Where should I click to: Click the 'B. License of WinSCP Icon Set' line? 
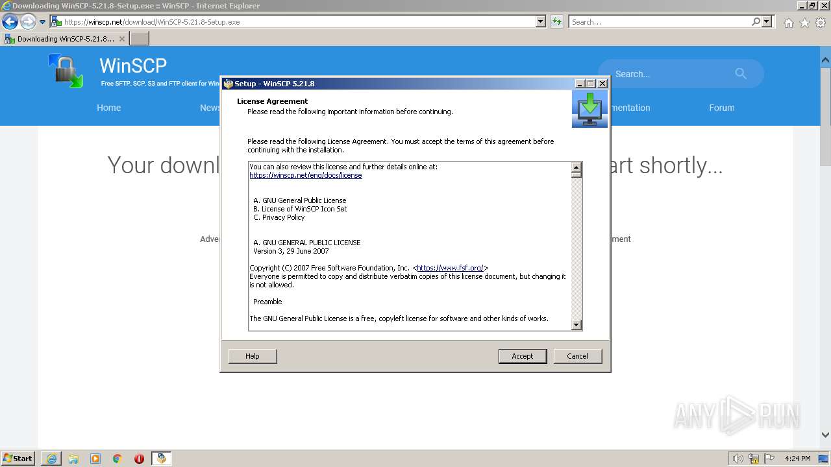point(300,209)
